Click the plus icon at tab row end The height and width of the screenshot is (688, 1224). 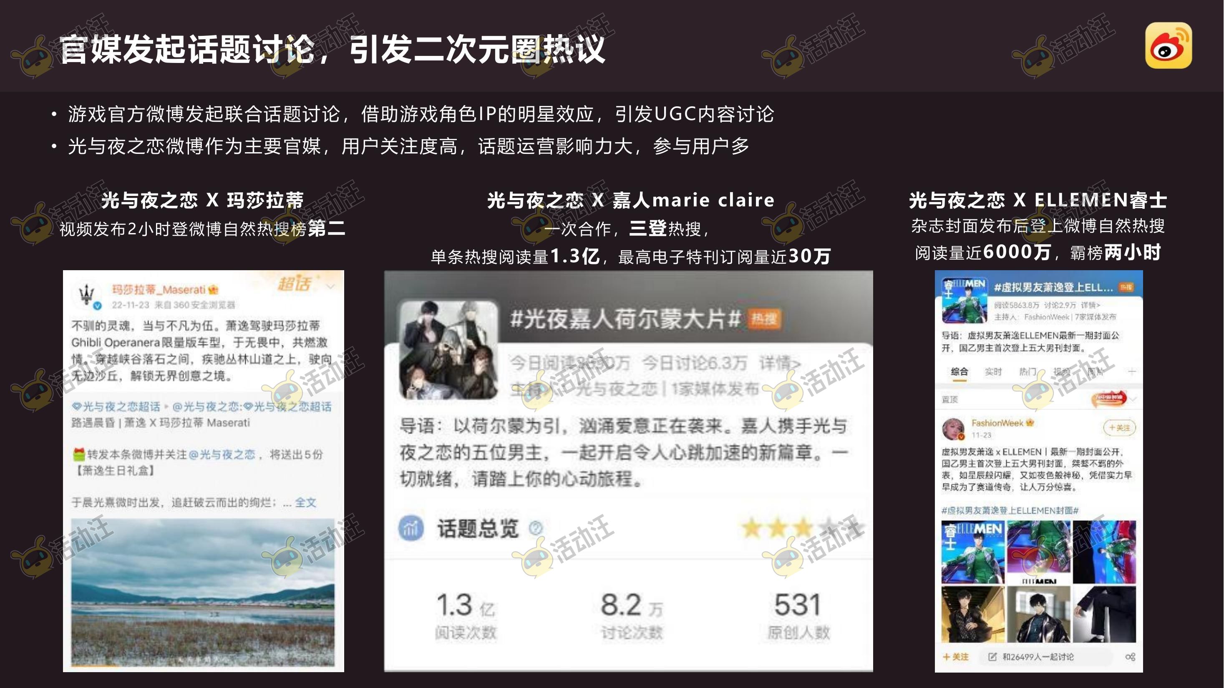pos(1132,371)
